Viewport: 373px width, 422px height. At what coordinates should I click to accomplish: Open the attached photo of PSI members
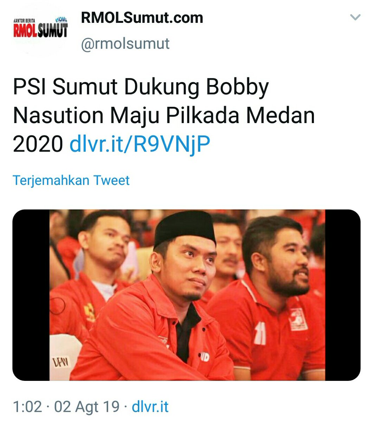187,295
